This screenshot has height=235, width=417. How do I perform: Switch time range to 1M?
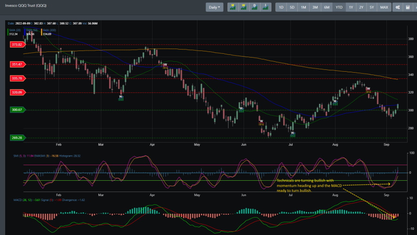coord(303,7)
